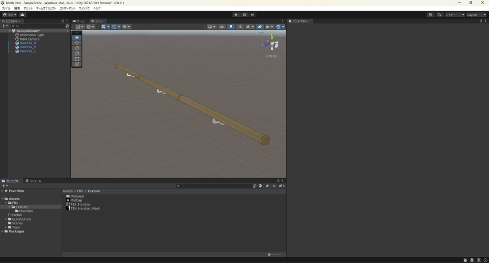Lock the Project panel
Viewport: 489px width, 263px height.
point(278,181)
